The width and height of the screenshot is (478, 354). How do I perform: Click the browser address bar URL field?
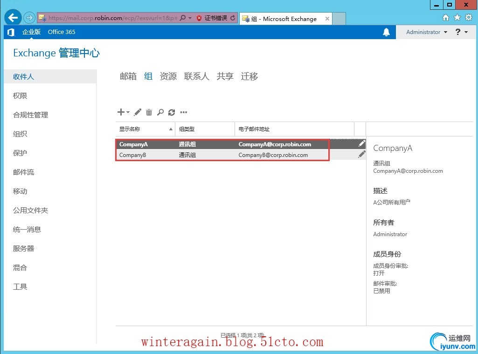[x=112, y=18]
